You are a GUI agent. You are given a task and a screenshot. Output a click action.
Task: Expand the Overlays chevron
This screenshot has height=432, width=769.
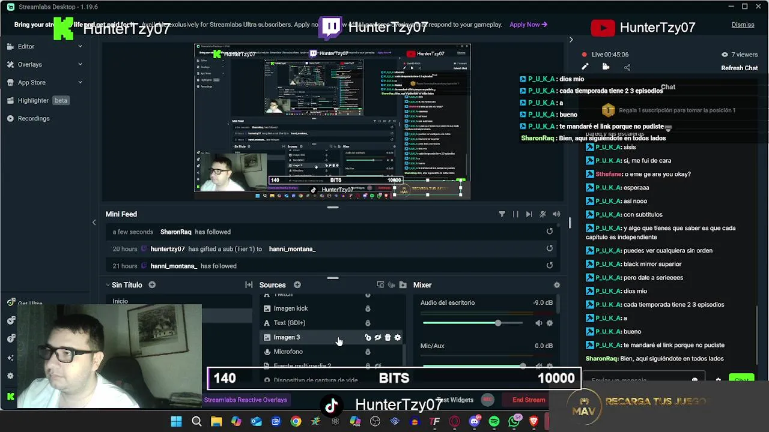pyautogui.click(x=80, y=64)
